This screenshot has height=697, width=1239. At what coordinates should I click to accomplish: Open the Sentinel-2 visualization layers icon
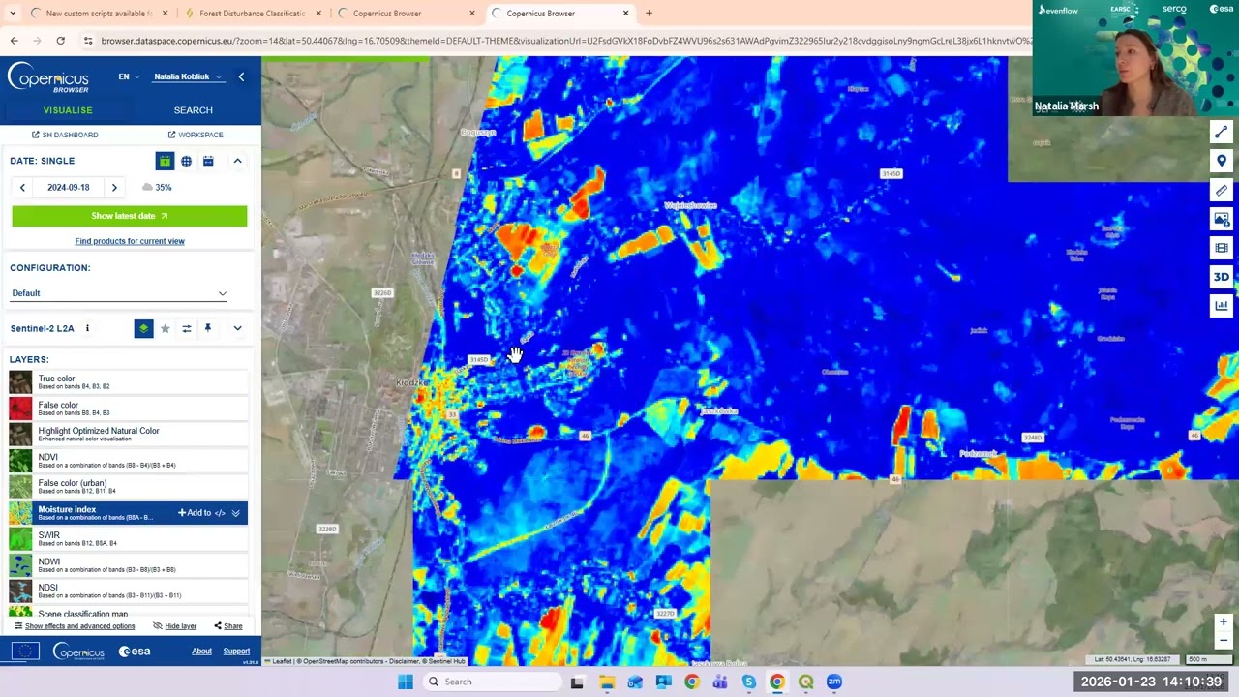tap(143, 328)
